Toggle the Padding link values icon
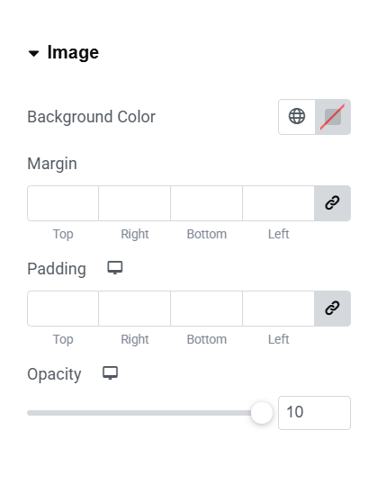The image size is (377, 484). click(333, 309)
